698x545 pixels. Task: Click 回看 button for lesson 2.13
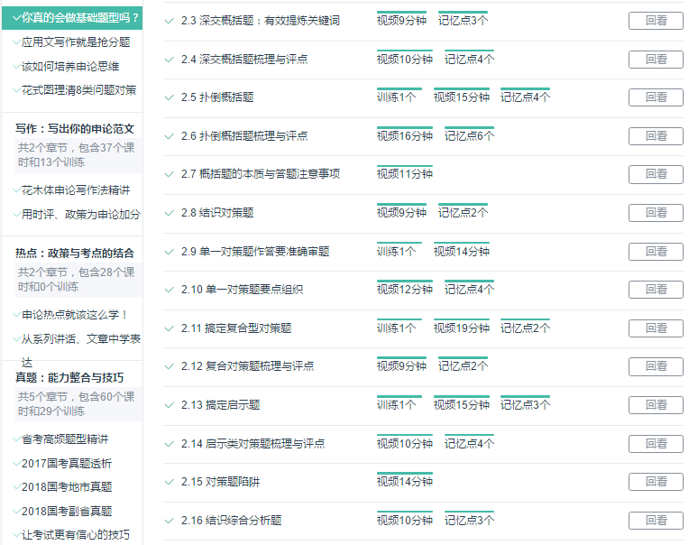[x=656, y=405]
